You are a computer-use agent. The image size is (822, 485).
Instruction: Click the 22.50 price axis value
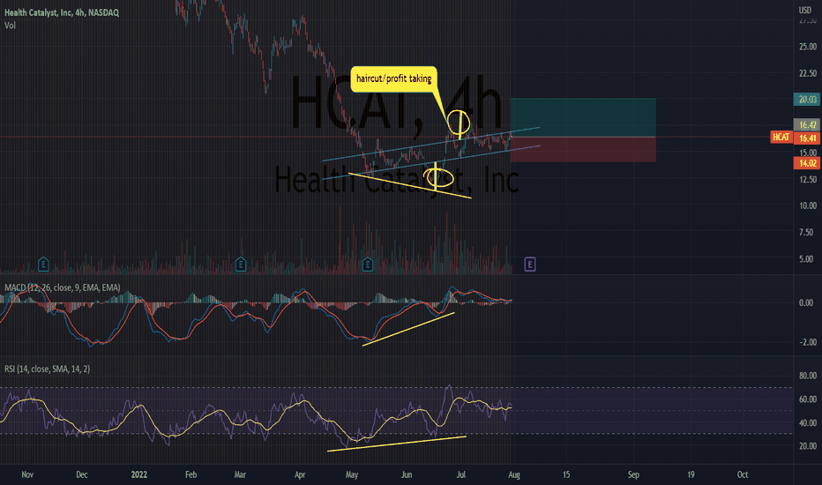[x=807, y=73]
